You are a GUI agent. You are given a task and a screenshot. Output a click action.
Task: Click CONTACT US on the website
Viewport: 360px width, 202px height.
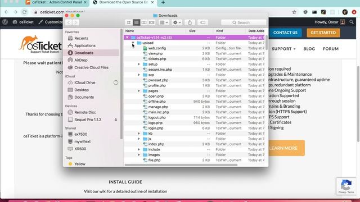click(285, 33)
